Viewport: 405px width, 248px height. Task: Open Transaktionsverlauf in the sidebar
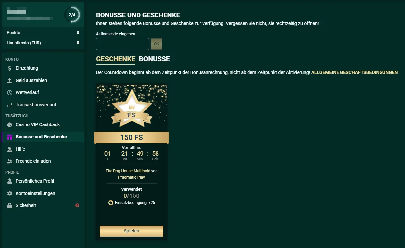click(43, 105)
